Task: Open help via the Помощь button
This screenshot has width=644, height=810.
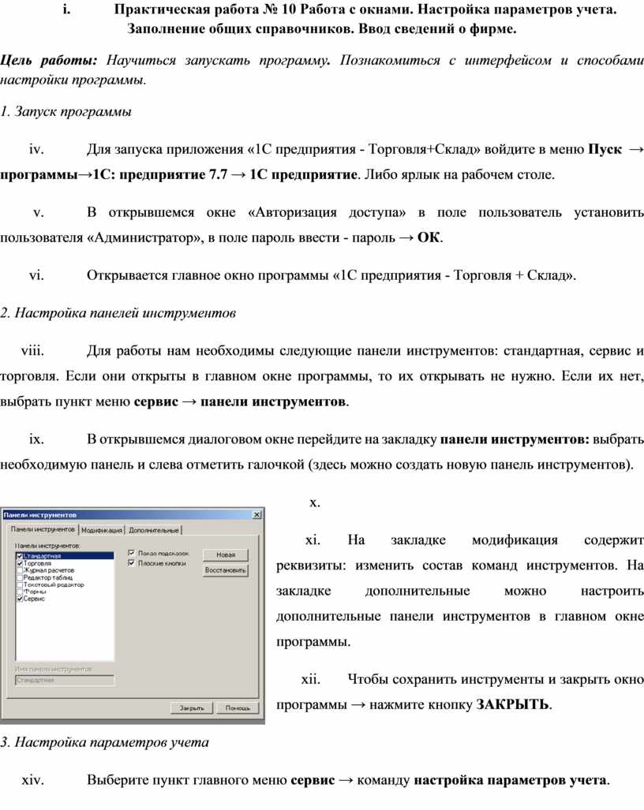Action: (x=238, y=707)
